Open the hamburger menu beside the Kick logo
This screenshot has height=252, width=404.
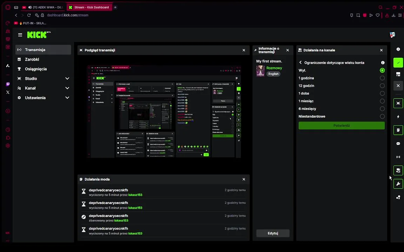tap(20, 35)
